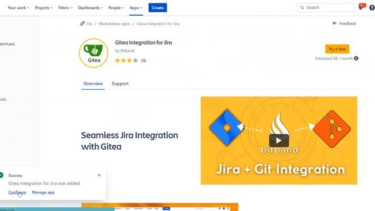Open the Filters dropdown menu

65,8
